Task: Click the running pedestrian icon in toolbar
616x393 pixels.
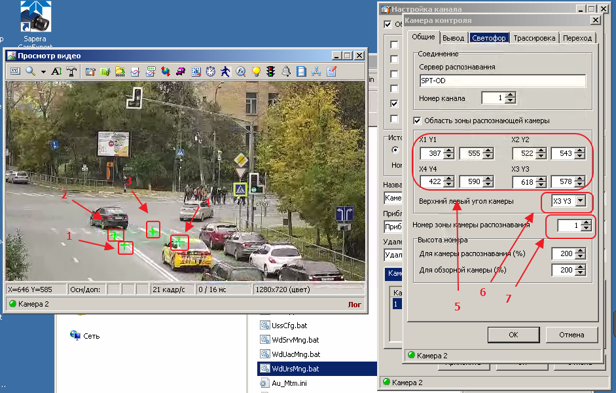Action: click(226, 71)
